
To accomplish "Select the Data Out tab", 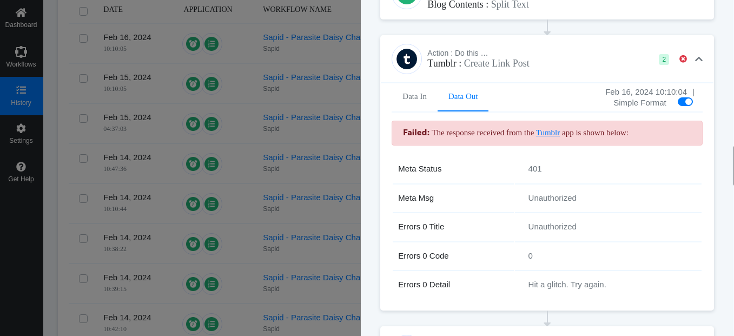I will coord(463,96).
